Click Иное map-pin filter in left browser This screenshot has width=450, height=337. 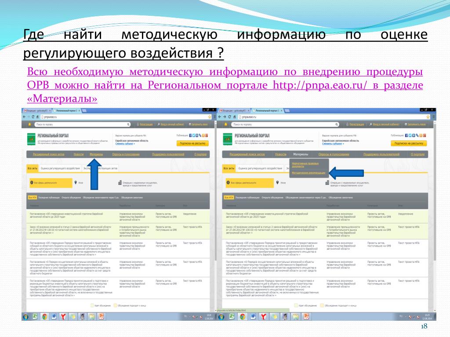(79, 183)
